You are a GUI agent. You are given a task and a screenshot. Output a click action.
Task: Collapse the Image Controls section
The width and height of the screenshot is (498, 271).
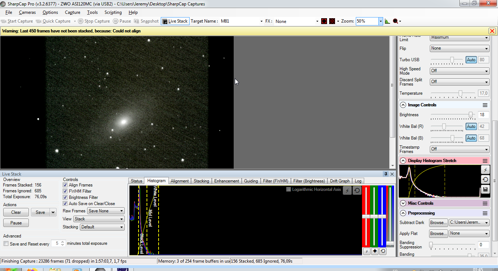coord(403,105)
